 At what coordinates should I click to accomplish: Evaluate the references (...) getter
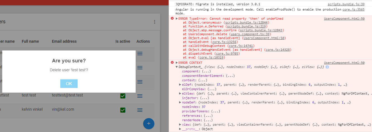[208, 116]
